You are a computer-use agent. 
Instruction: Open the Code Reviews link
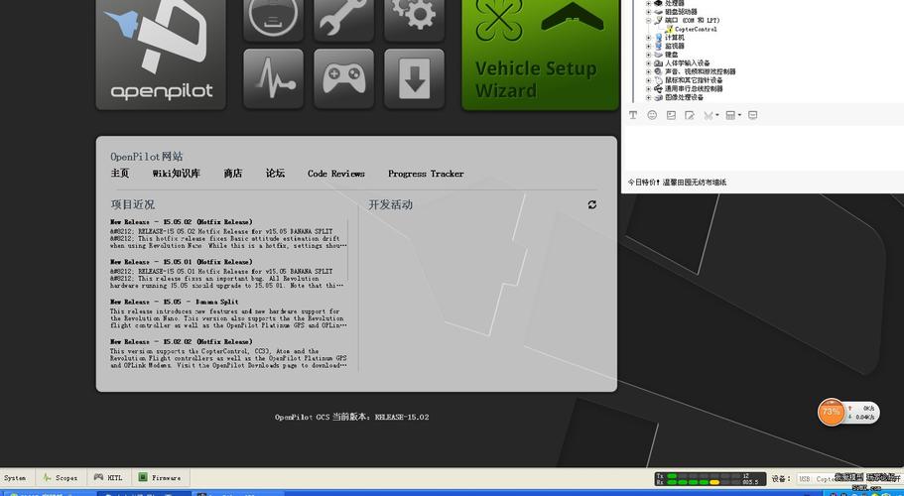(336, 174)
